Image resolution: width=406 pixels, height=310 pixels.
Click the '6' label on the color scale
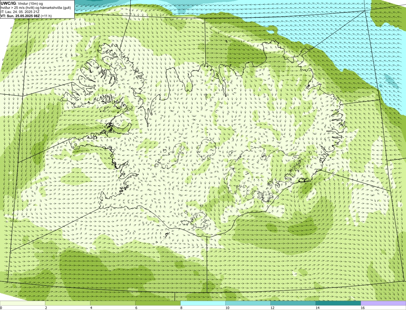point(136,308)
